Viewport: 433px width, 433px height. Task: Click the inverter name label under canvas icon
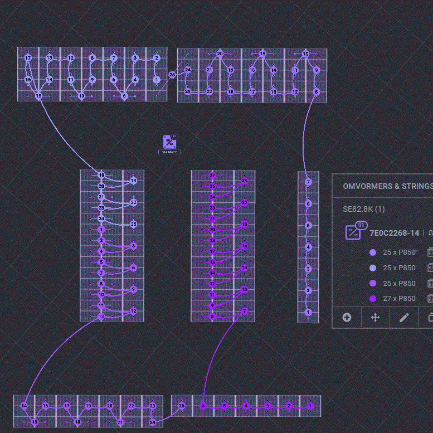(x=169, y=152)
